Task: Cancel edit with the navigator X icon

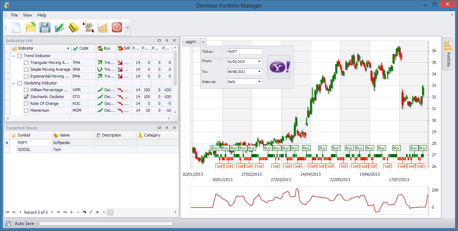Action: tap(97, 212)
